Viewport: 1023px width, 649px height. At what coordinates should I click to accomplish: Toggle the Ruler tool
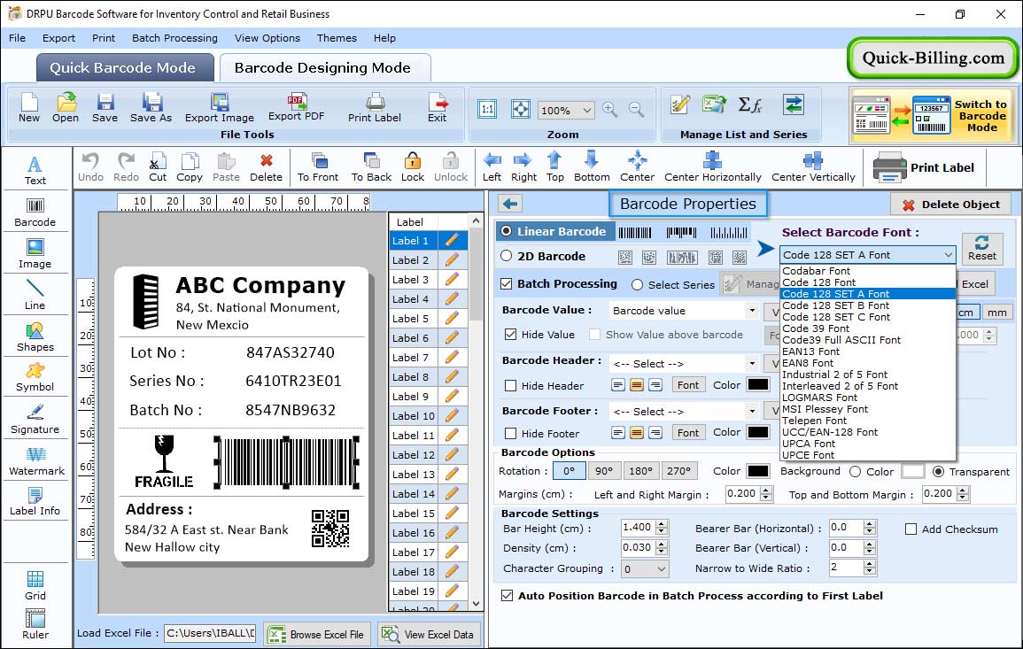coord(35,624)
